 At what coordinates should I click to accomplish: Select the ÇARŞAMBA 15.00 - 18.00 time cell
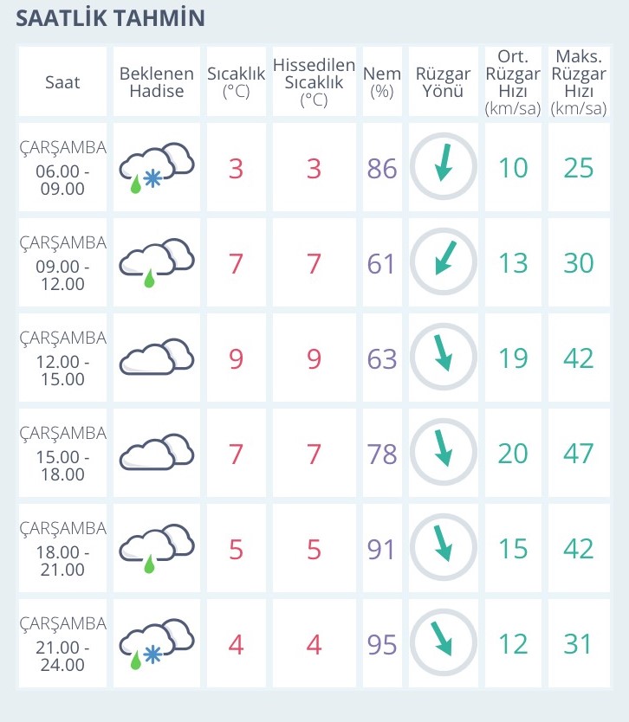click(62, 453)
